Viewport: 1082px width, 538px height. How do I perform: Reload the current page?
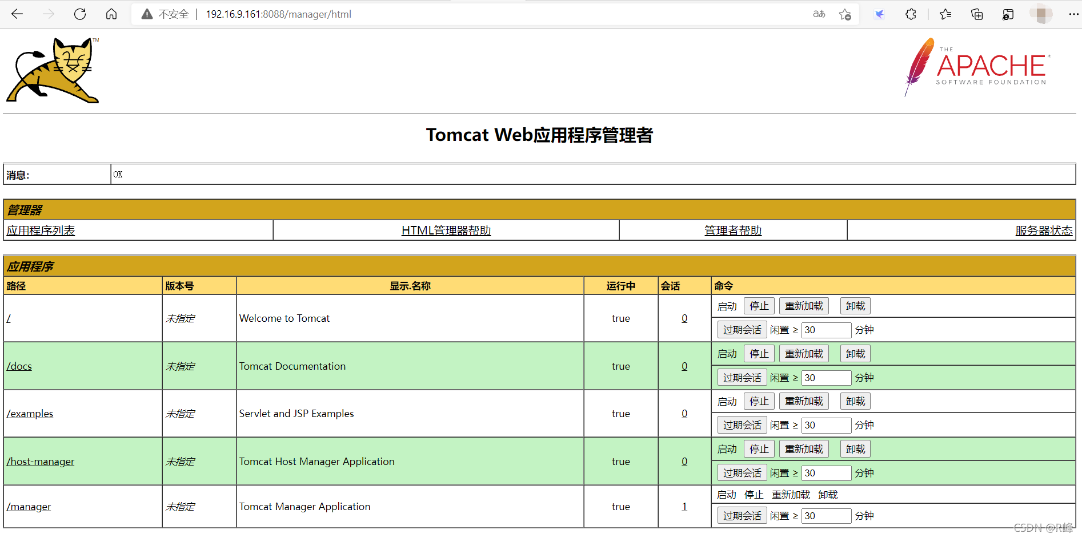click(x=80, y=14)
